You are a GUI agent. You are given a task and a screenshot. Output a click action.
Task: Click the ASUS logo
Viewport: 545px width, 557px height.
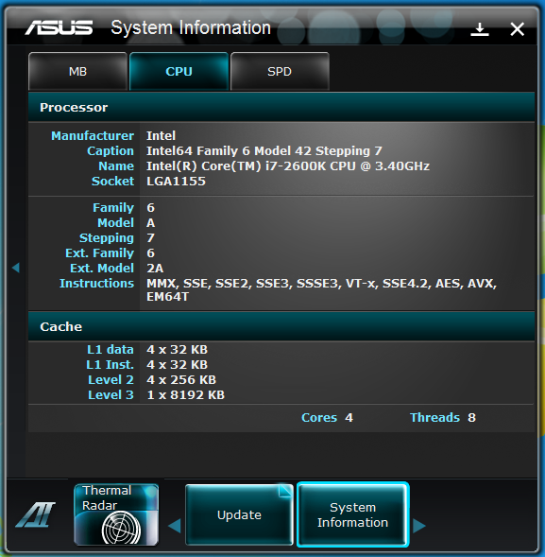click(x=59, y=27)
